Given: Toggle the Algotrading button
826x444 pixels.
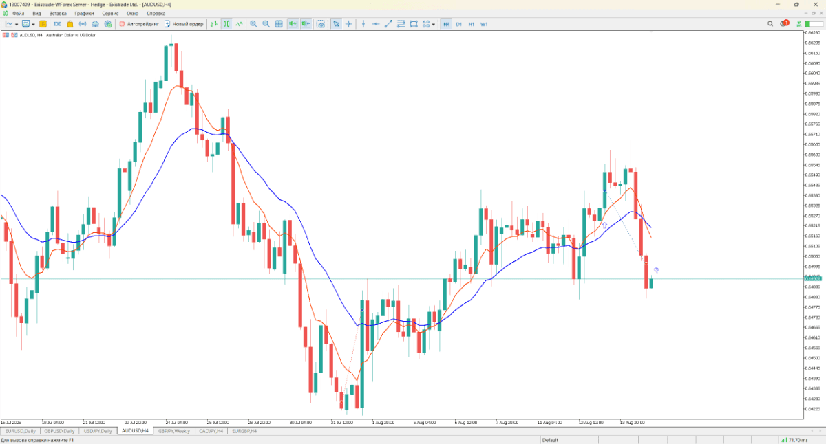Looking at the screenshot, I should click(139, 24).
